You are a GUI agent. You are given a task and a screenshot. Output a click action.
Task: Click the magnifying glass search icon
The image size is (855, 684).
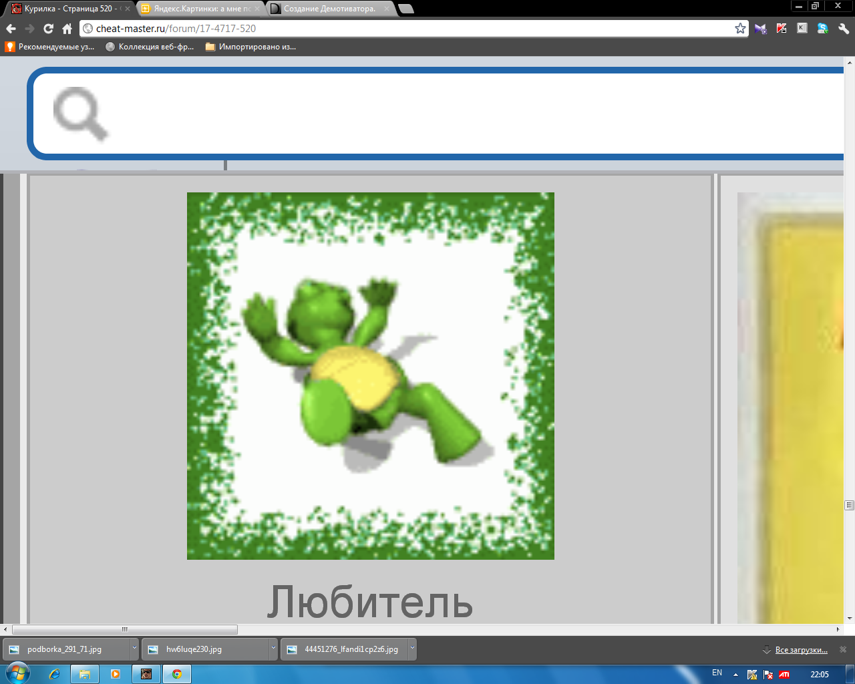(x=80, y=114)
